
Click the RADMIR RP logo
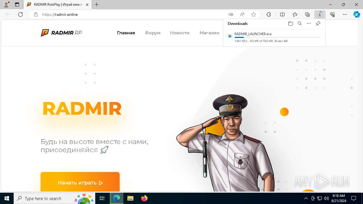[61, 33]
